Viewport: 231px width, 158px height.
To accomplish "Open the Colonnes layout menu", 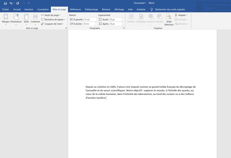I will [35, 19].
